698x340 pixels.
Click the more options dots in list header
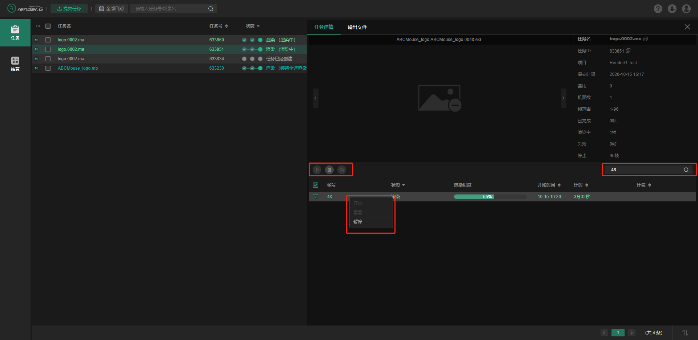(38, 26)
